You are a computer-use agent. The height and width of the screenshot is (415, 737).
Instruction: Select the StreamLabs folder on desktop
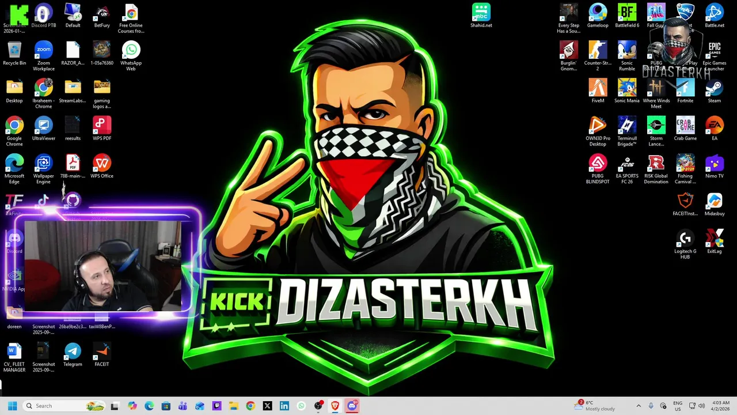(x=73, y=91)
